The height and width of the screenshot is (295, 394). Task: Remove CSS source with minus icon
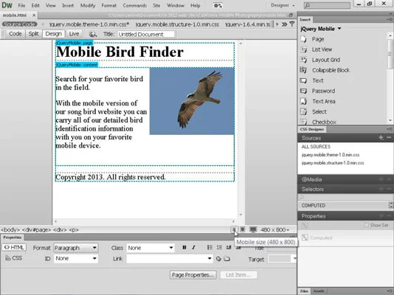(389, 138)
